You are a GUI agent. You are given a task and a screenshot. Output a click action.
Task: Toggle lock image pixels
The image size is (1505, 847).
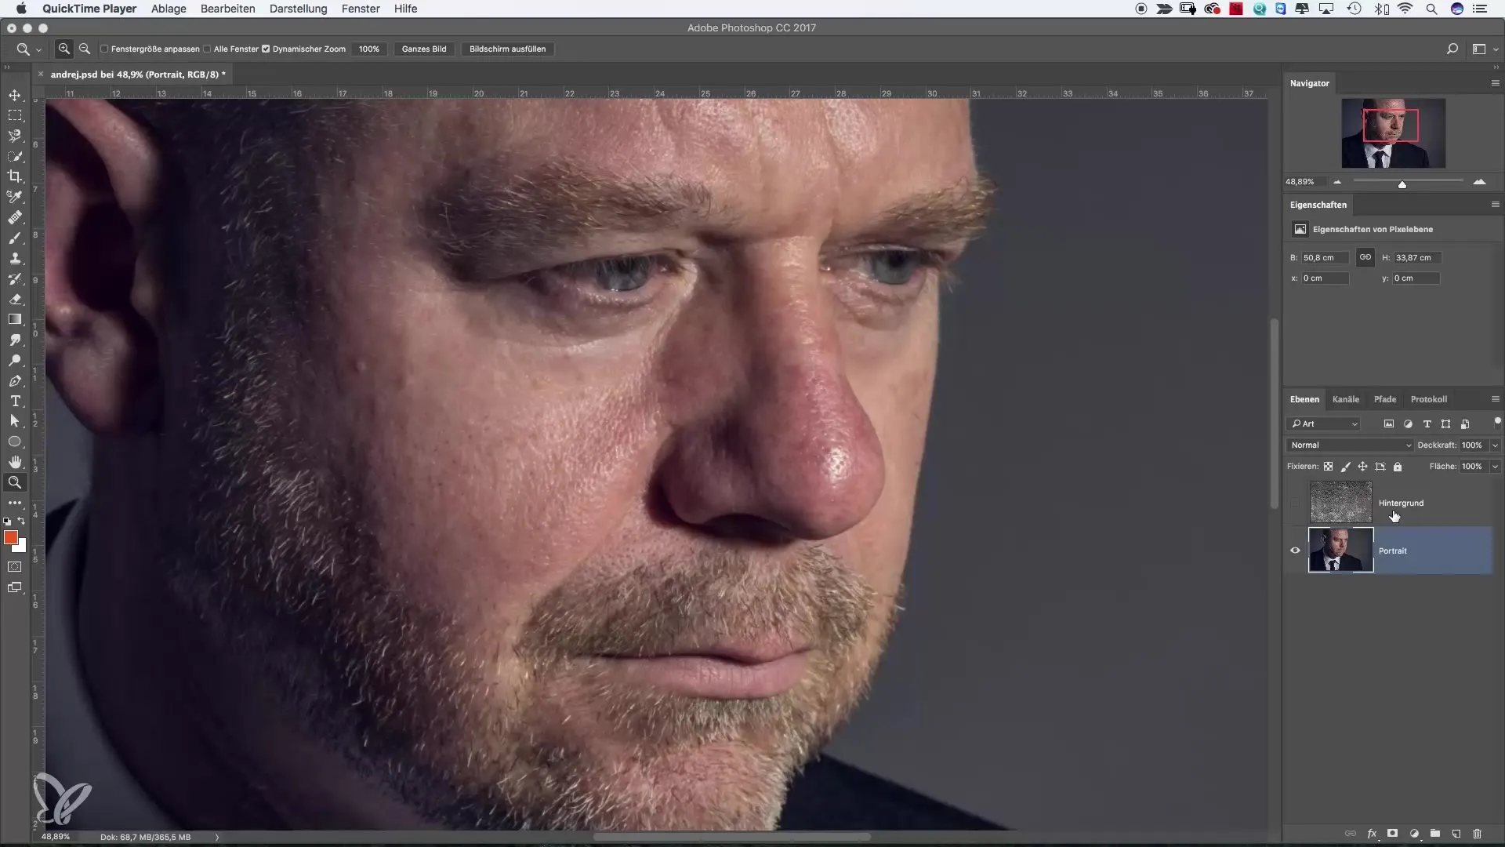tap(1346, 467)
